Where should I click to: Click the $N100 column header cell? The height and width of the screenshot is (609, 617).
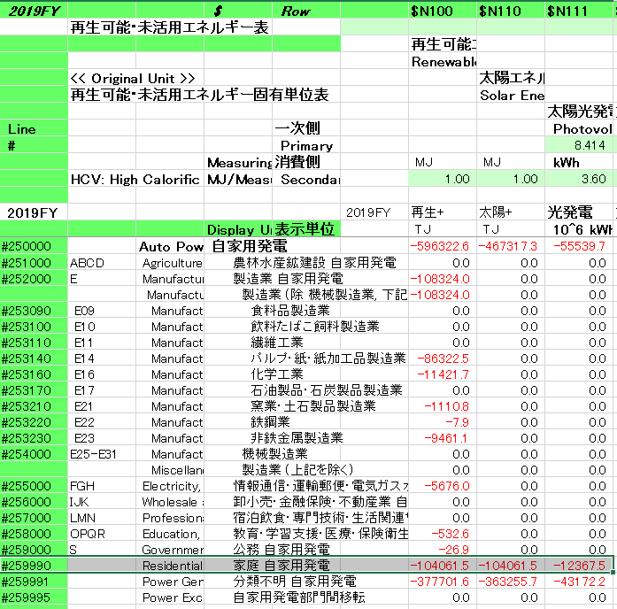[443, 11]
